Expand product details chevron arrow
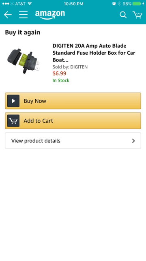This screenshot has width=146, height=261. point(133,141)
